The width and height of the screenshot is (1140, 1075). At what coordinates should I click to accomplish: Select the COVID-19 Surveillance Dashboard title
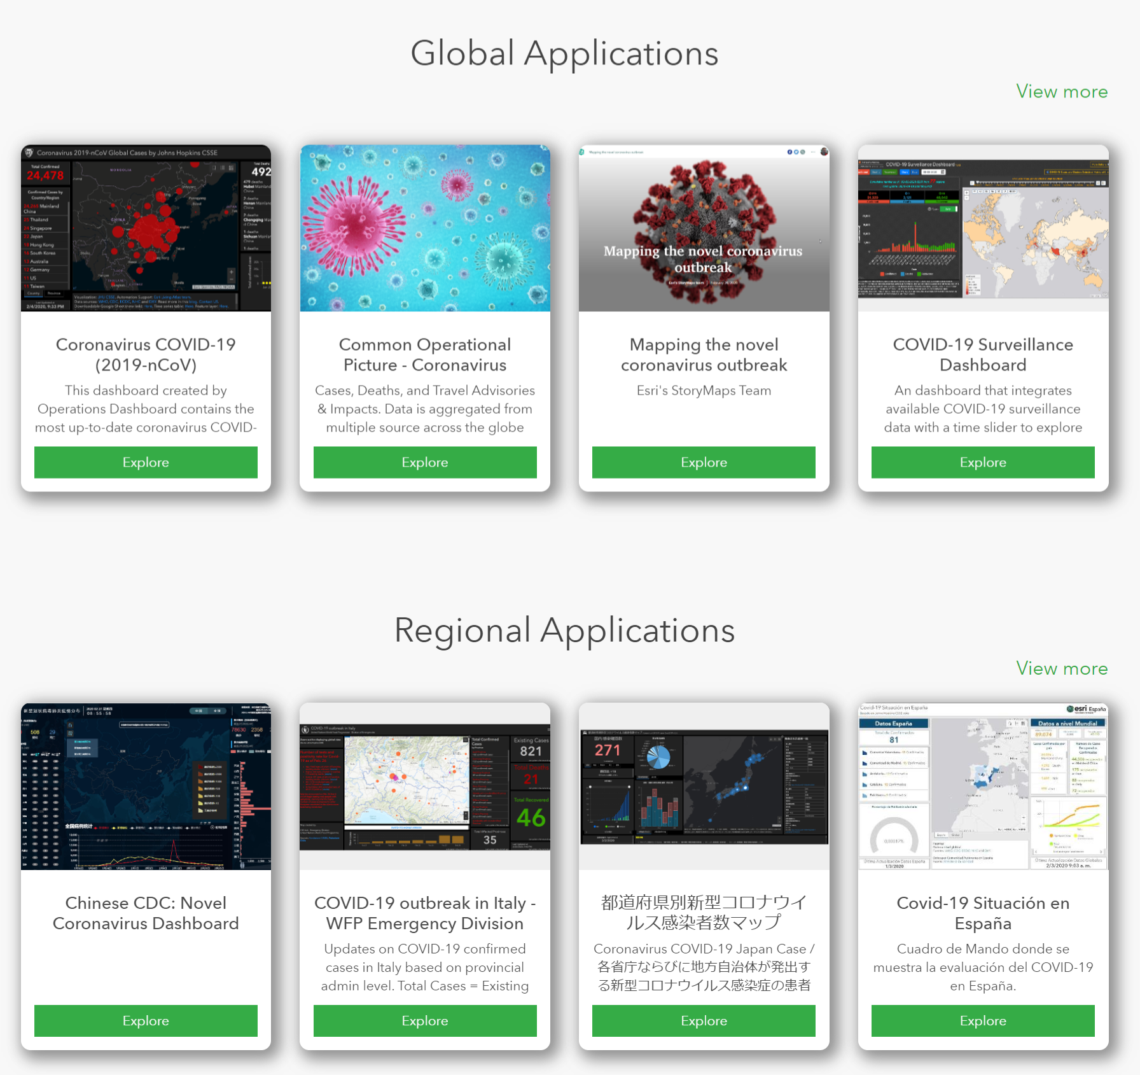[983, 355]
